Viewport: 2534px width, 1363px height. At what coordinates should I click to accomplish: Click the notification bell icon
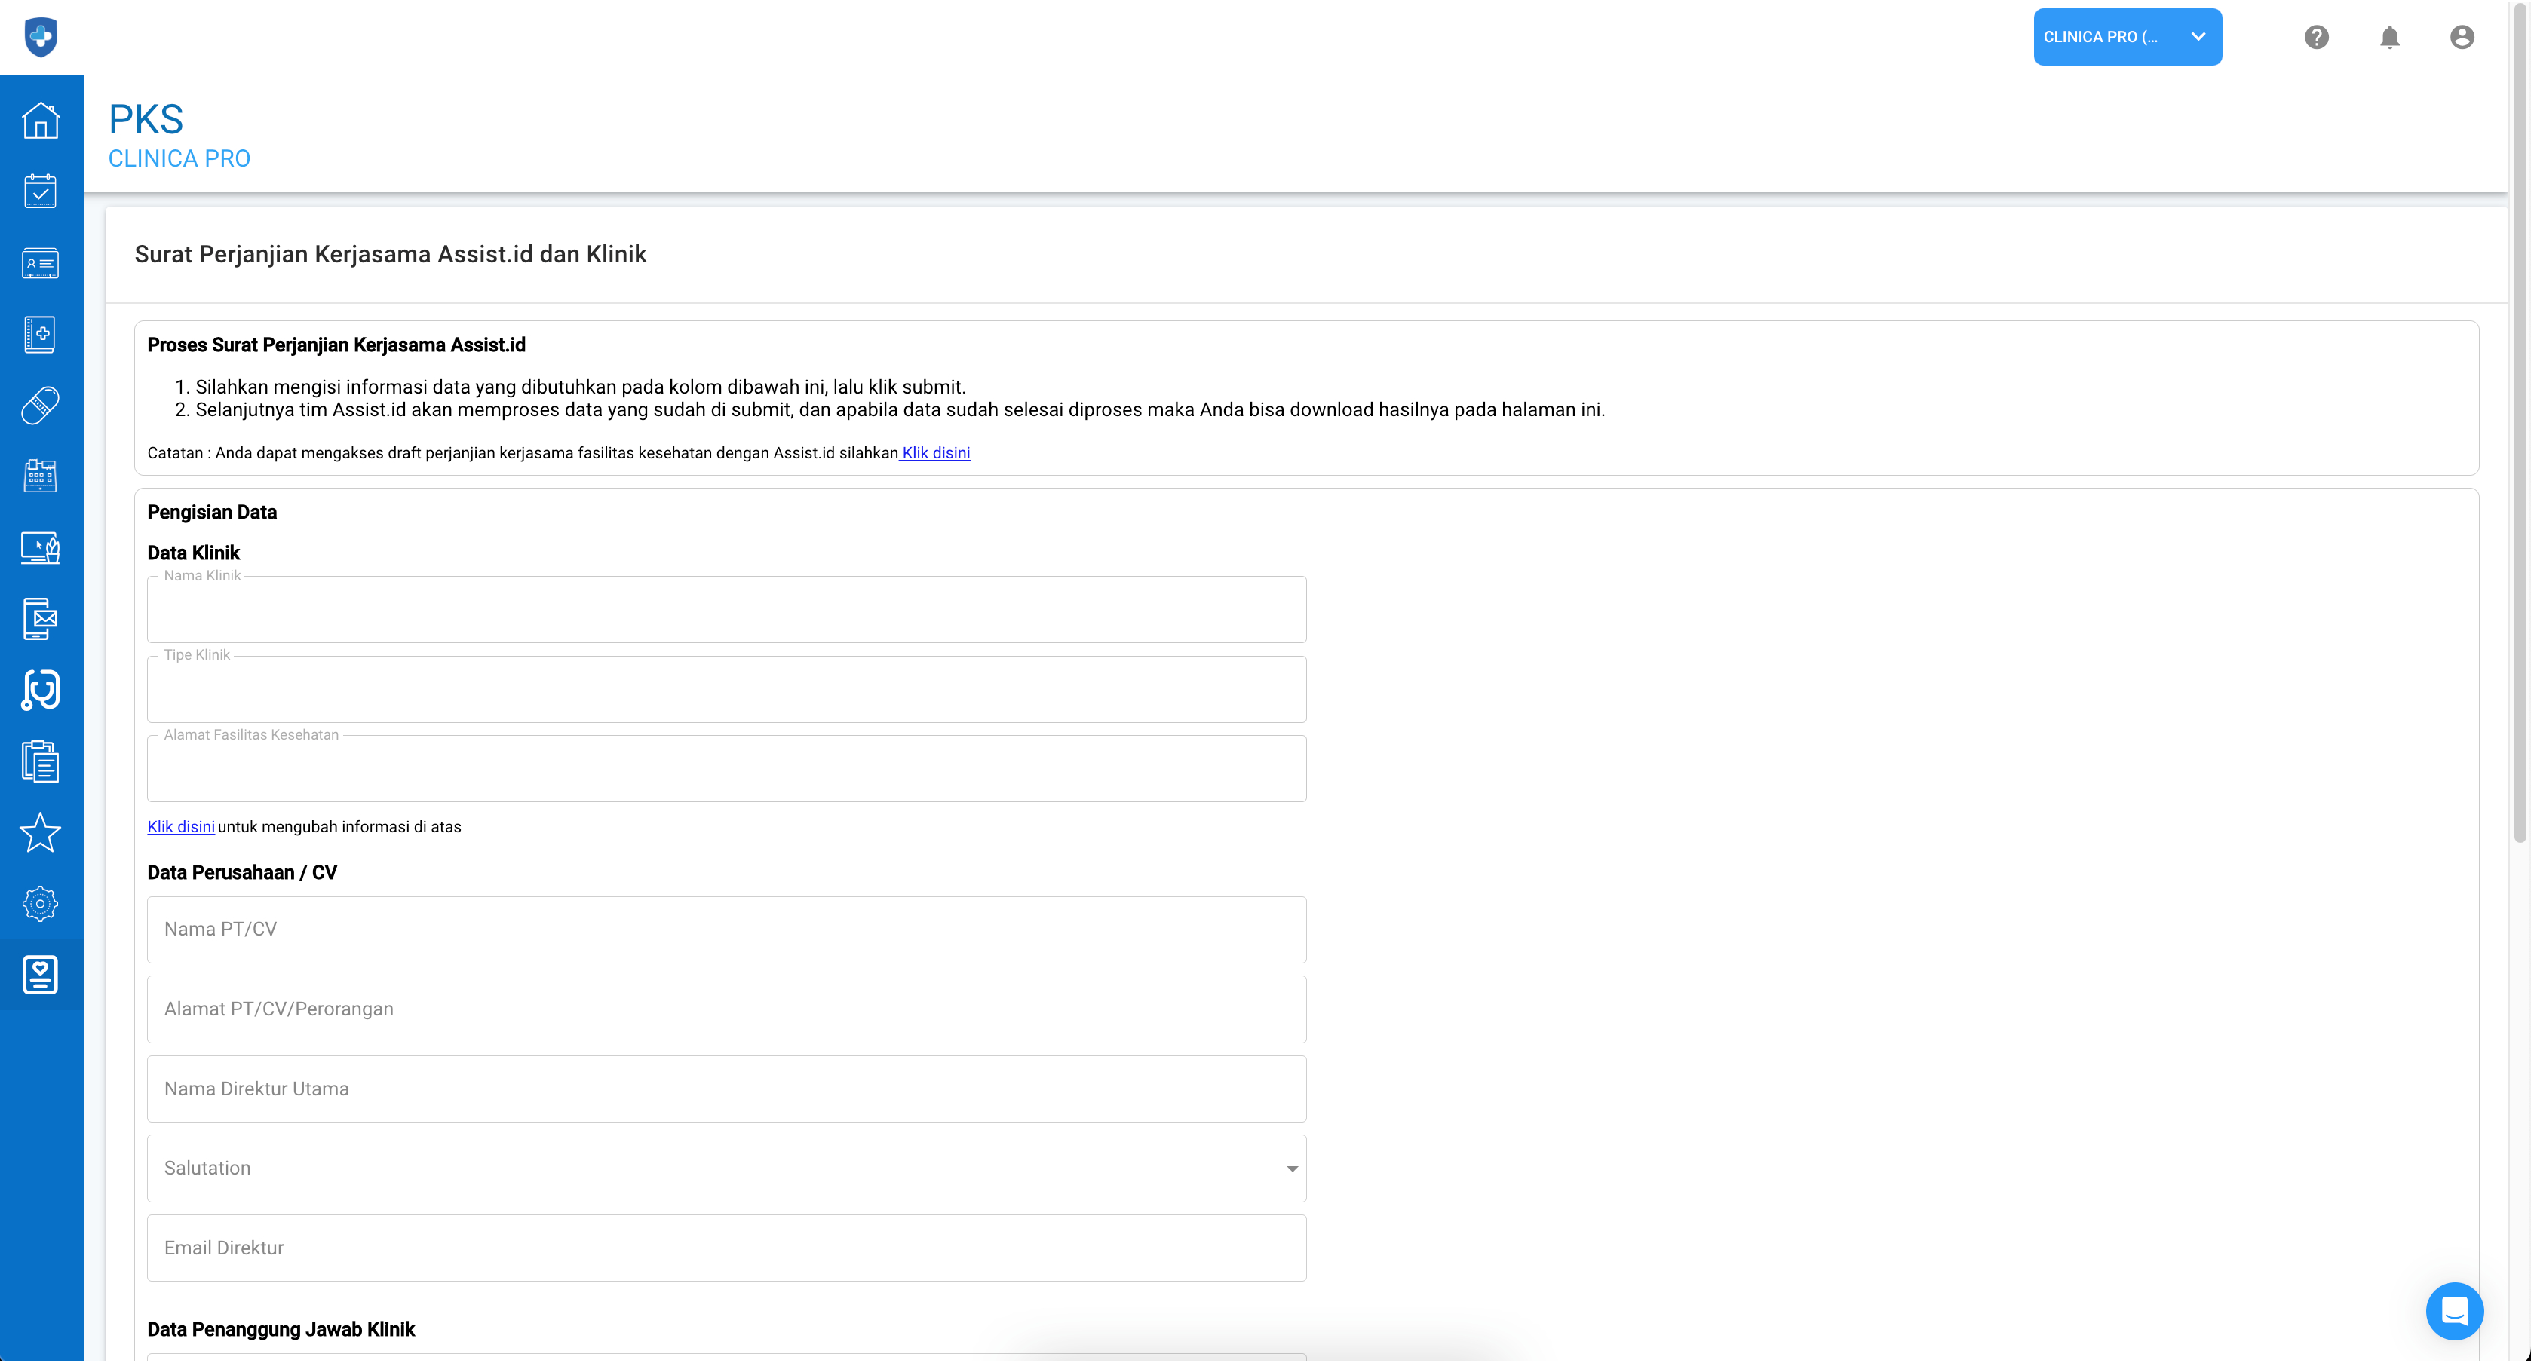coord(2388,38)
